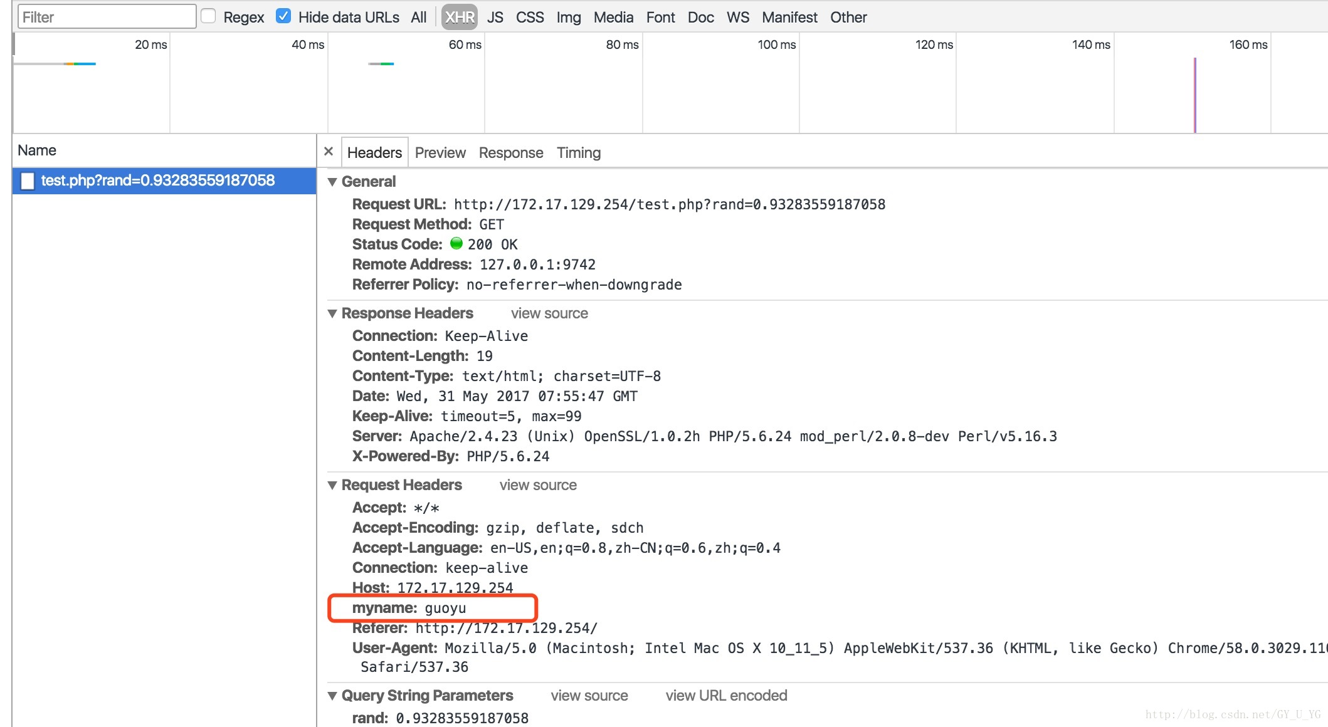Click the Connection Keep-Alive response header

pyautogui.click(x=440, y=336)
